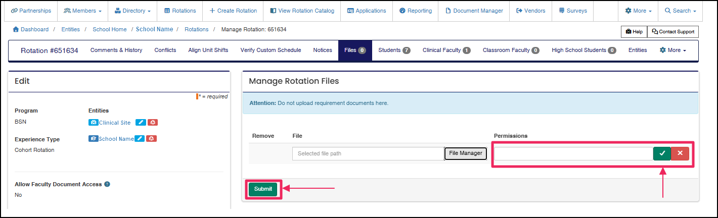Click the Submit button
The height and width of the screenshot is (218, 718).
[263, 189]
